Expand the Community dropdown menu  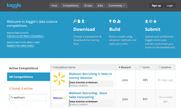117,6
